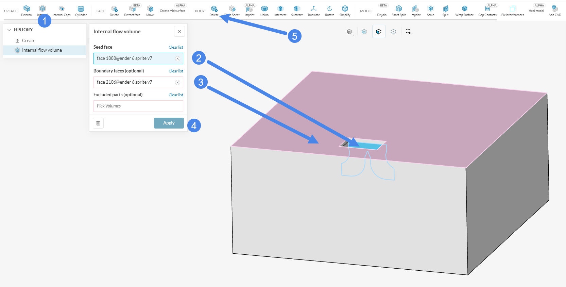The width and height of the screenshot is (566, 287).
Task: Create a Cylinder body
Action: pyautogui.click(x=81, y=11)
